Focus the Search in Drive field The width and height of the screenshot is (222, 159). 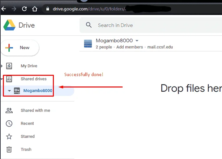pos(151,25)
